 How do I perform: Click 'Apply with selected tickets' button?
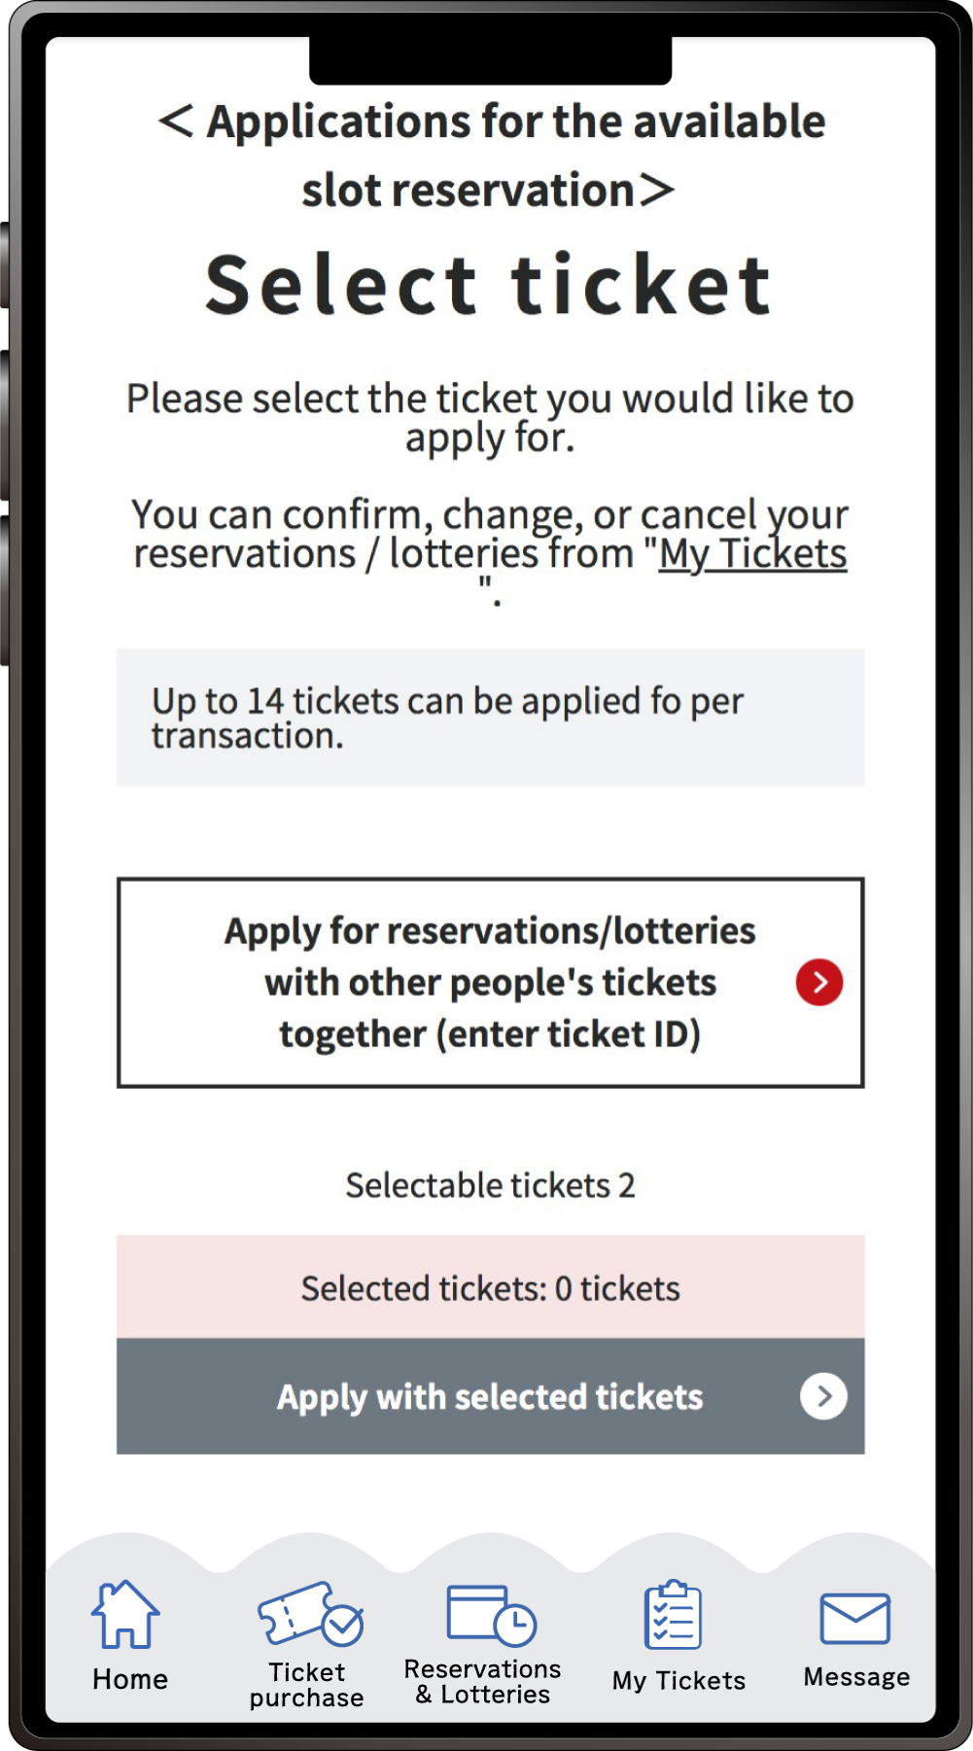490,1396
